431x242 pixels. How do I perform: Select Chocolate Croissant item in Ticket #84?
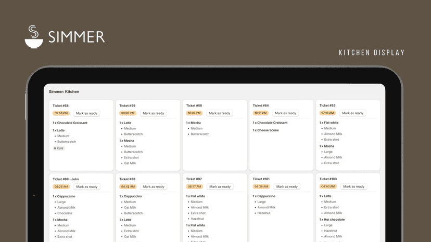[270, 123]
